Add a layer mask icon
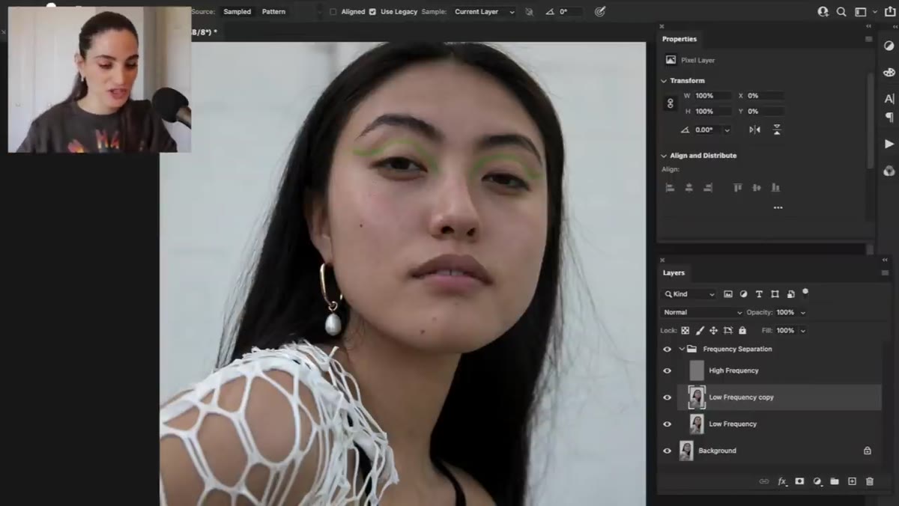Viewport: 899px width, 506px height. pyautogui.click(x=799, y=481)
